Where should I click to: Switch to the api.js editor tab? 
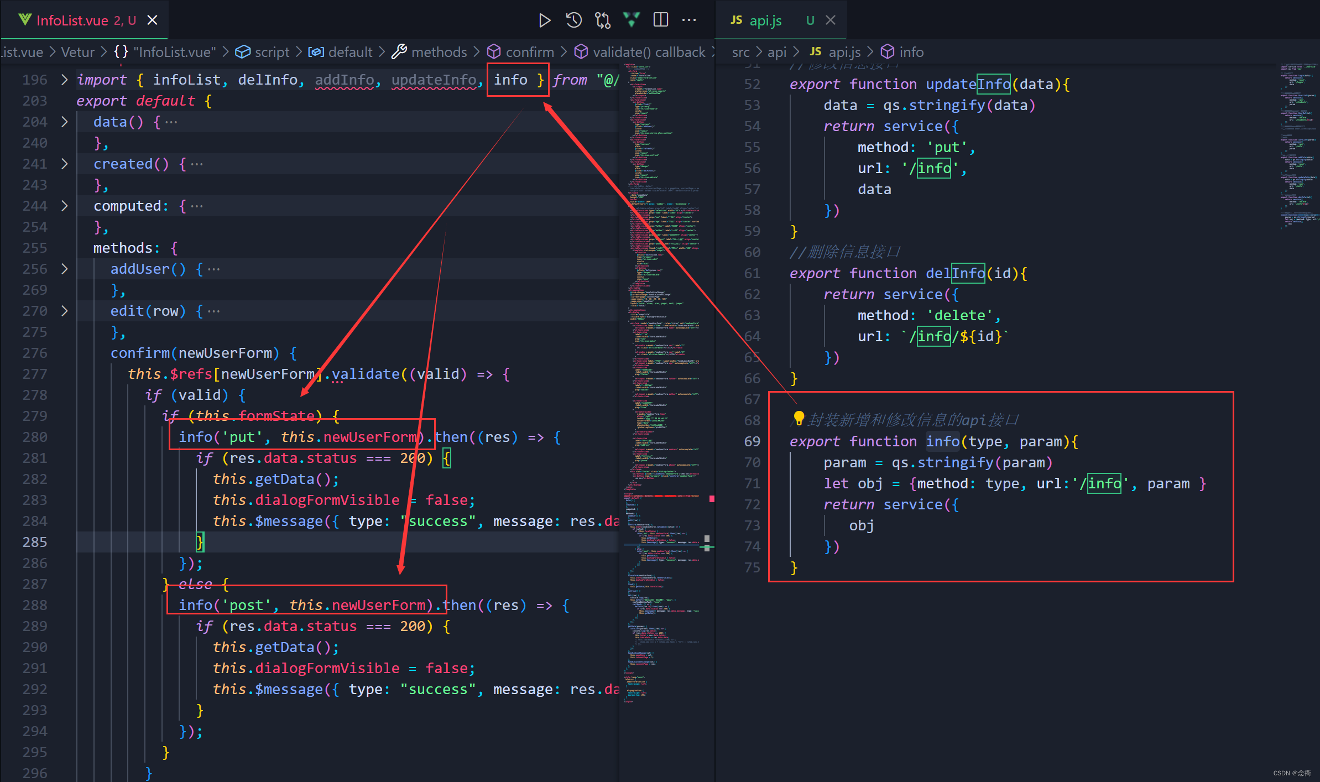765,20
